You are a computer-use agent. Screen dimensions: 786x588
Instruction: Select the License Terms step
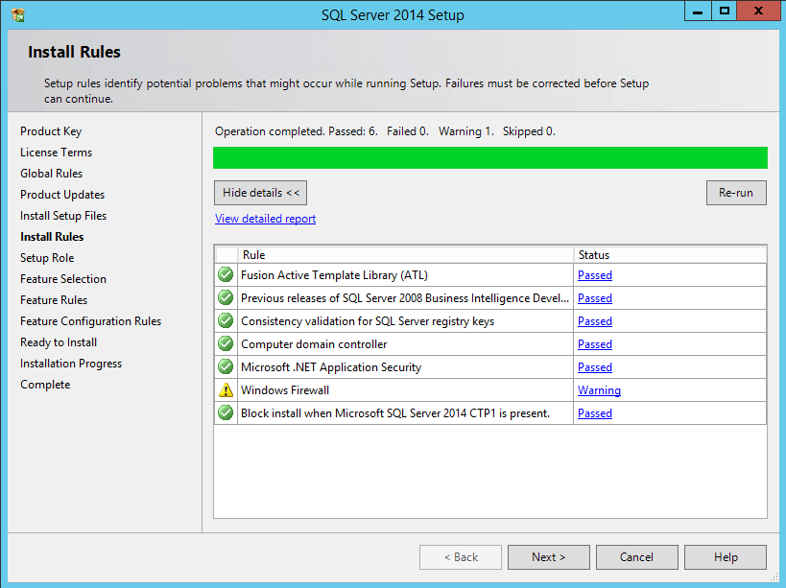[x=56, y=153]
